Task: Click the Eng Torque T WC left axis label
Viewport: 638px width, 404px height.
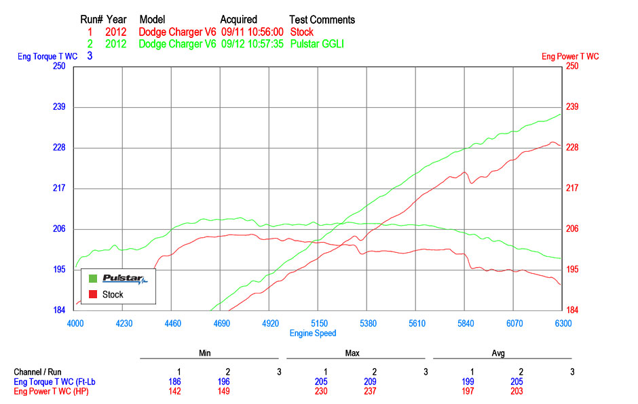Action: pos(48,57)
